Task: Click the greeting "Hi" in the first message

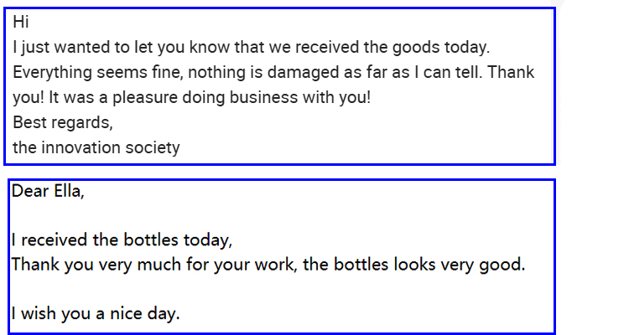Action: coord(21,23)
